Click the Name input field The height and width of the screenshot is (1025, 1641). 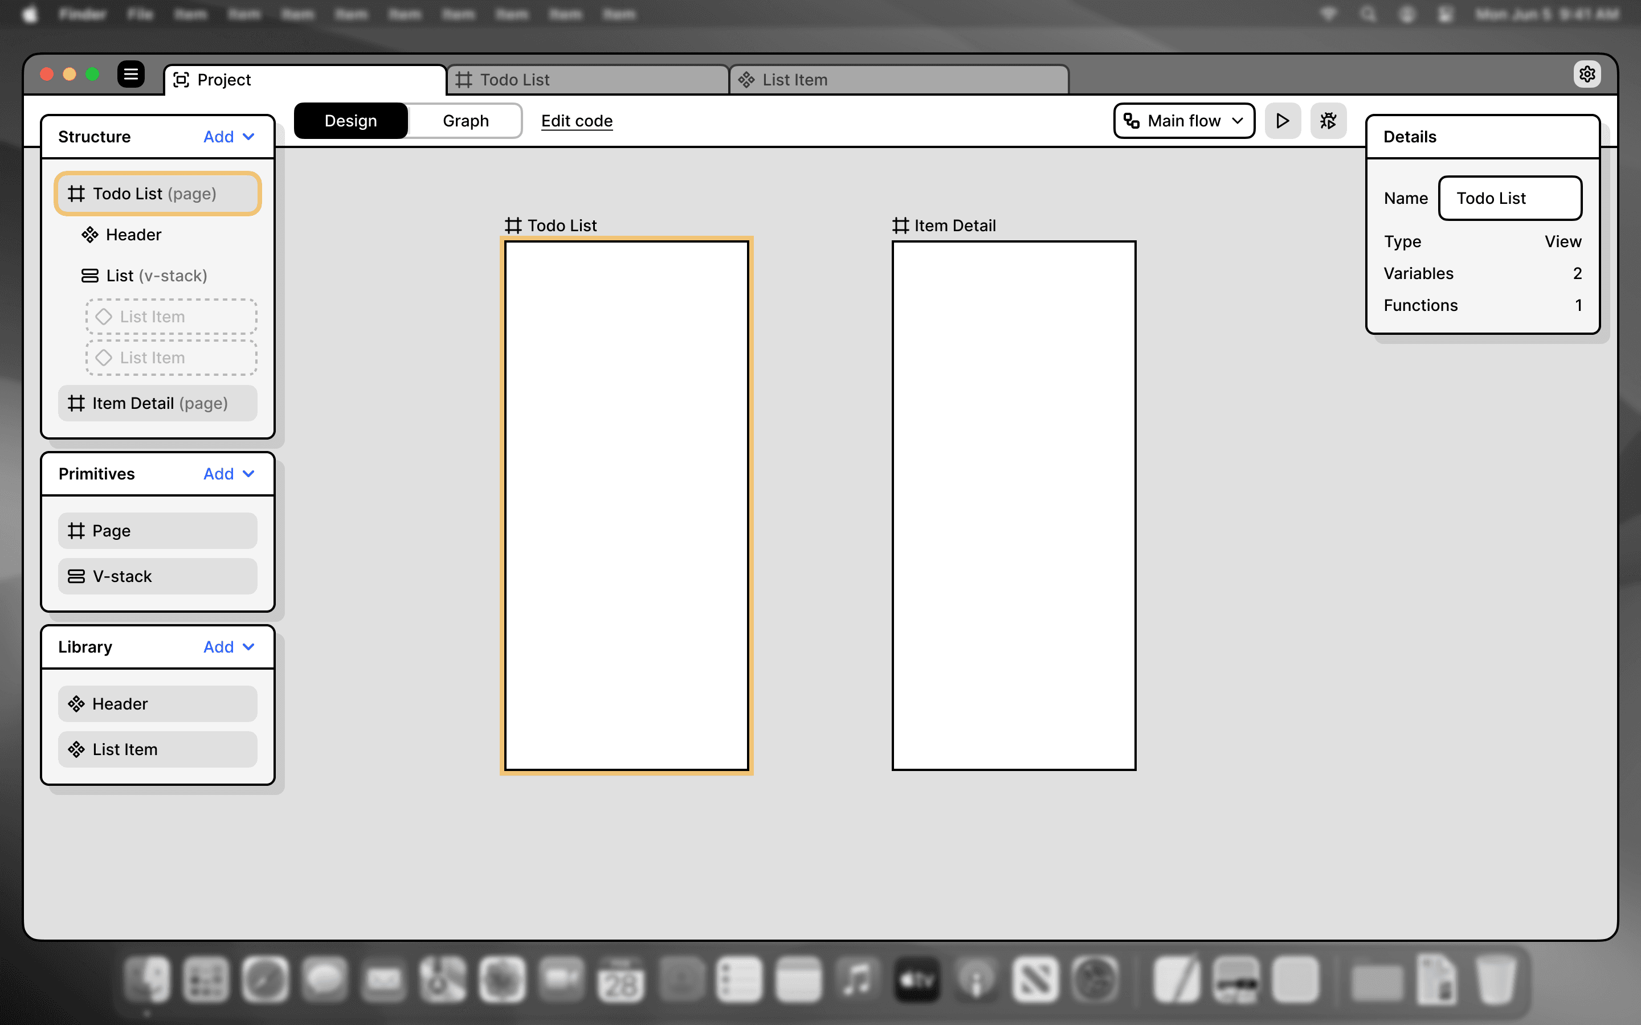[x=1509, y=198]
